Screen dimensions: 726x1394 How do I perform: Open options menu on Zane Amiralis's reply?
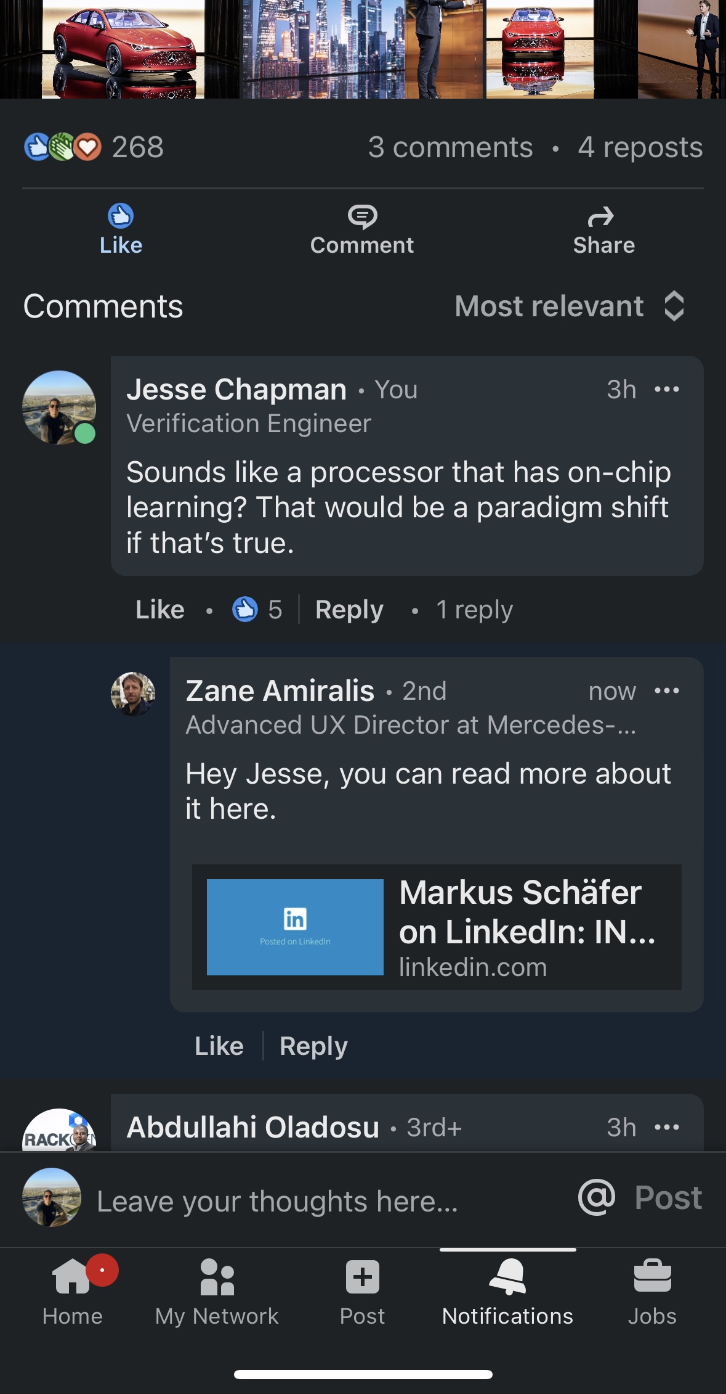[667, 691]
